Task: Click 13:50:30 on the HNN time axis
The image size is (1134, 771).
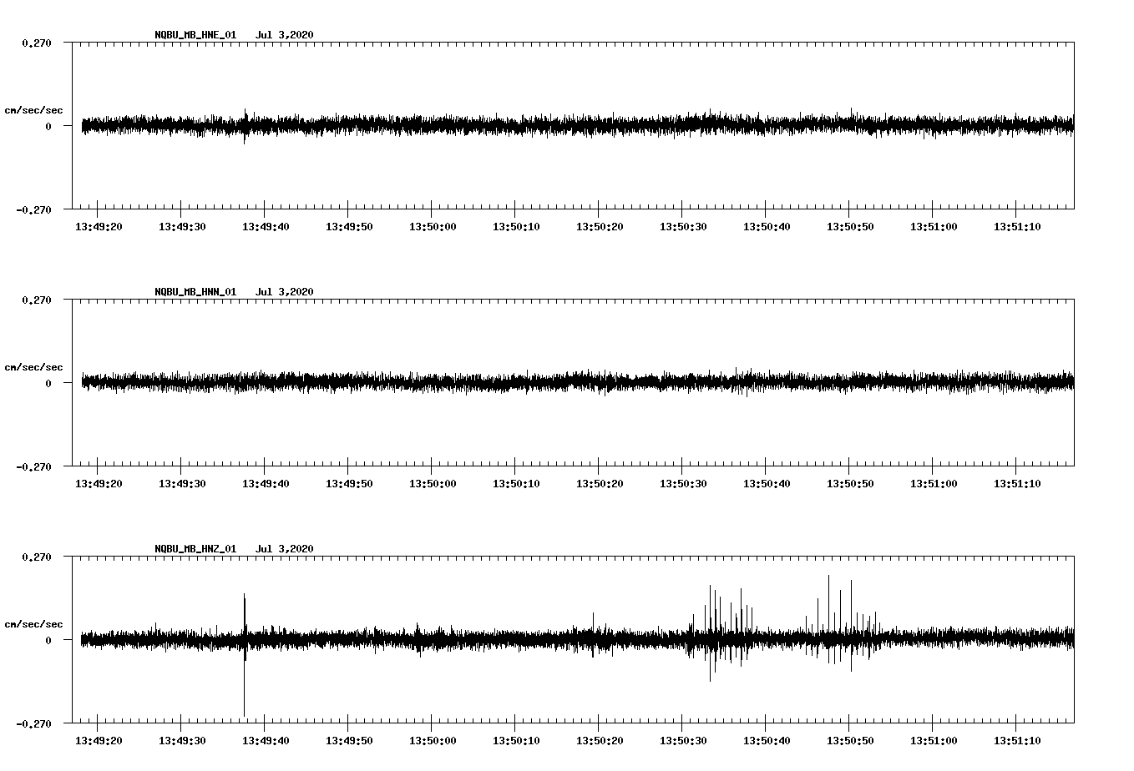Action: pyautogui.click(x=683, y=484)
